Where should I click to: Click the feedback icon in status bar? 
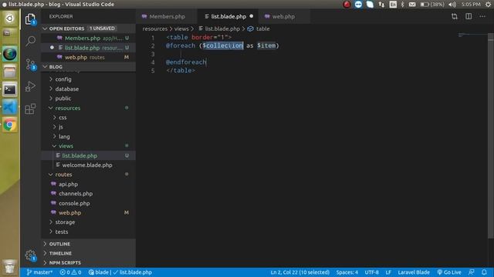click(472, 272)
